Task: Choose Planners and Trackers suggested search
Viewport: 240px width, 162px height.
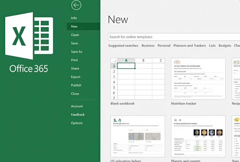Action: pos(189,46)
